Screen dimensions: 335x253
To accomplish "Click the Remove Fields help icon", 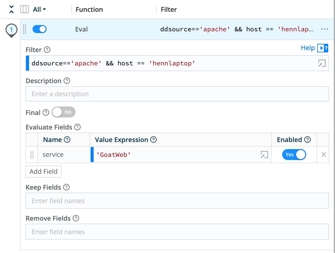I will click(76, 218).
